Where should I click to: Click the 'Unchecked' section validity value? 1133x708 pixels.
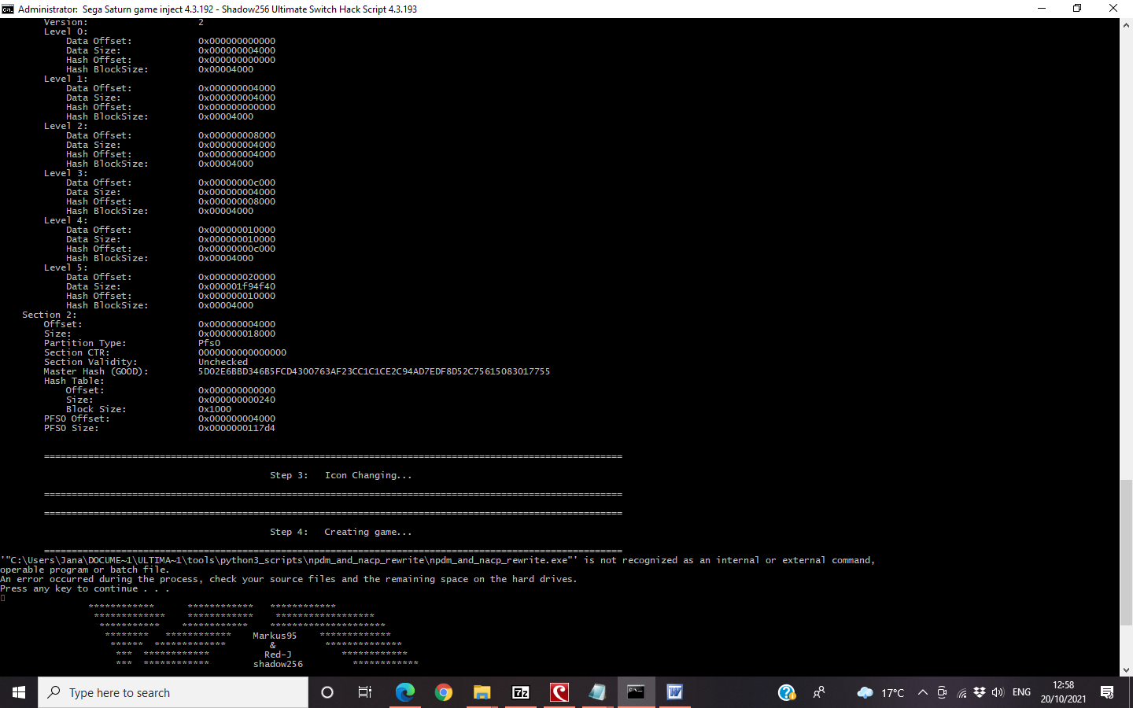pos(223,362)
